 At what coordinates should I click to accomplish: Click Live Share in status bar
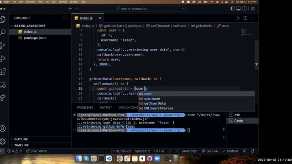point(36,151)
